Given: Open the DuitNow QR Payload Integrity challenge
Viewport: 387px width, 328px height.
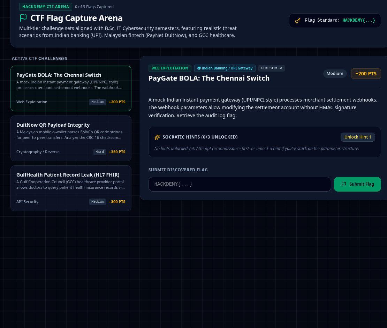Looking at the screenshot, I should (71, 138).
